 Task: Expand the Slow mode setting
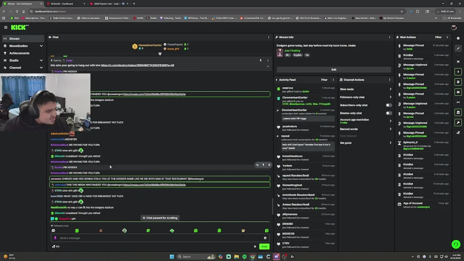click(x=366, y=89)
